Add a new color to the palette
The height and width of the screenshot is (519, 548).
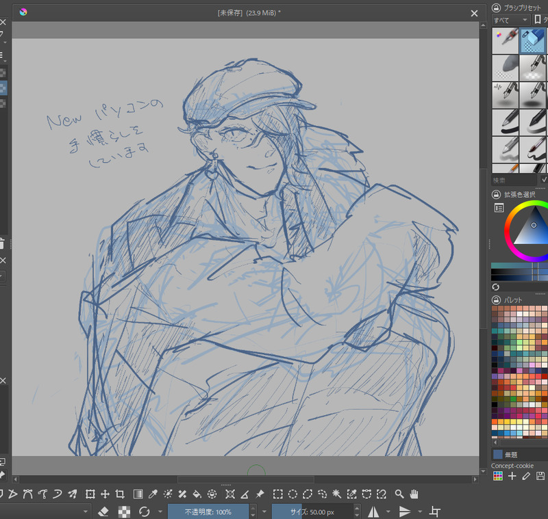[512, 476]
